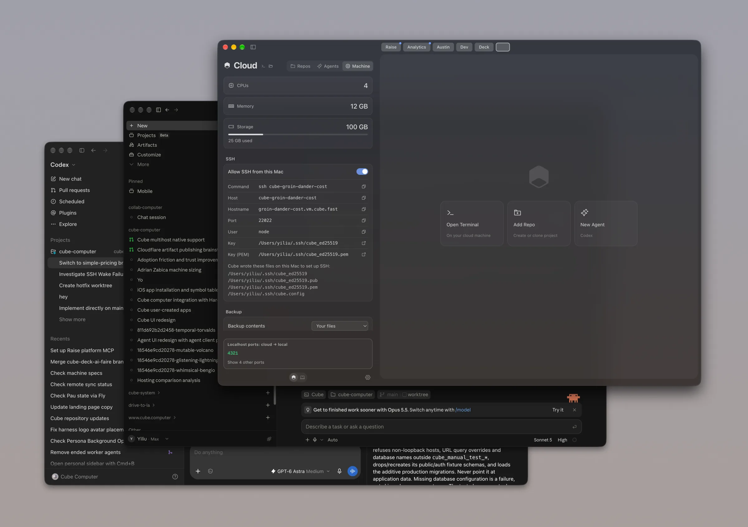Add new item to cube-system group
The image size is (748, 527).
coord(268,393)
